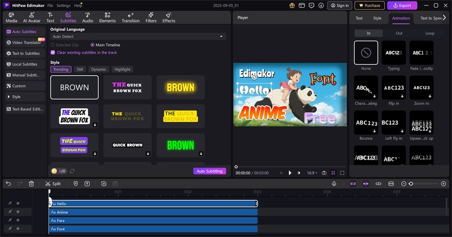The width and height of the screenshot is (452, 237).
Task: Toggle the purple link clips icon in the timeline toolbar
Action: click(353, 184)
